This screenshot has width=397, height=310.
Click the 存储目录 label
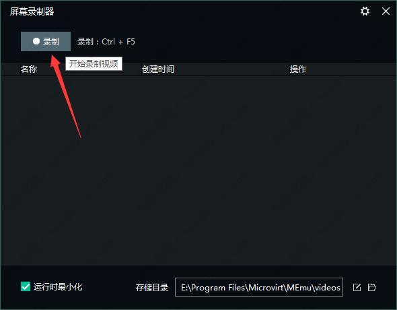click(152, 288)
